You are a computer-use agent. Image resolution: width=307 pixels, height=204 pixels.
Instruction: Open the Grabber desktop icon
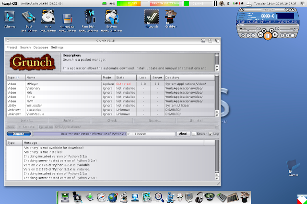169,18
